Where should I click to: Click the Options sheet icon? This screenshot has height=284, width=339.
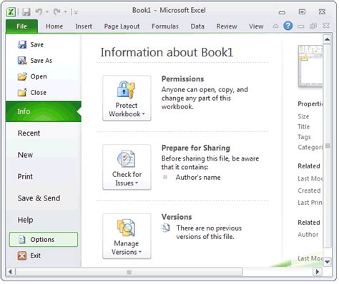[x=22, y=240]
